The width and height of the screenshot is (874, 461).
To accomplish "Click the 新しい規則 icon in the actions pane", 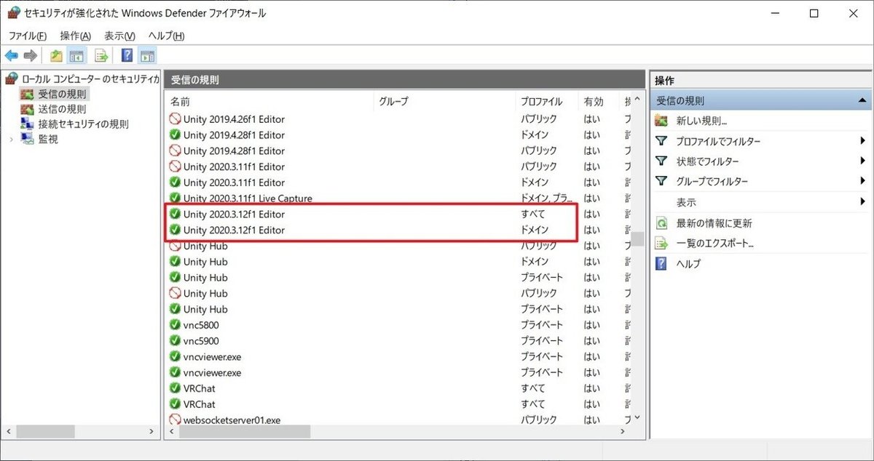I will (x=661, y=121).
